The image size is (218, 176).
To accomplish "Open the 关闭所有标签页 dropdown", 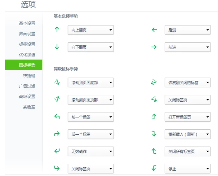I will (x=188, y=151).
